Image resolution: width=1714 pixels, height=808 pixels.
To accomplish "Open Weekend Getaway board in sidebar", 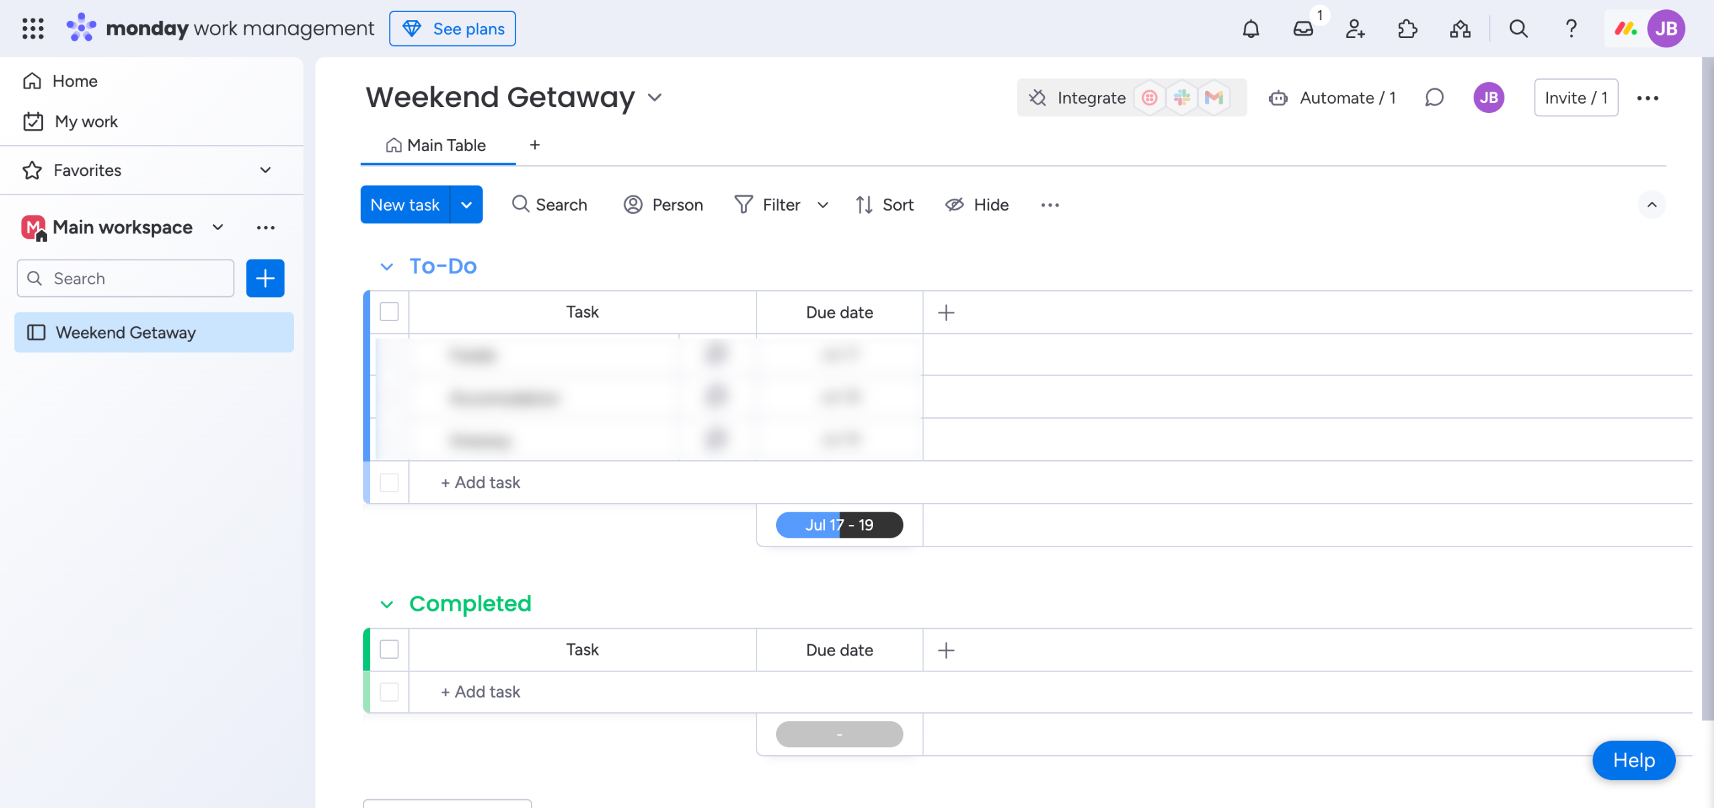I will click(126, 332).
